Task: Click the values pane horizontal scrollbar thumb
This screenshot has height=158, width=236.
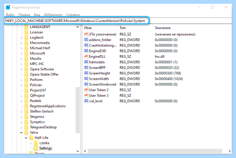Action: (x=155, y=151)
